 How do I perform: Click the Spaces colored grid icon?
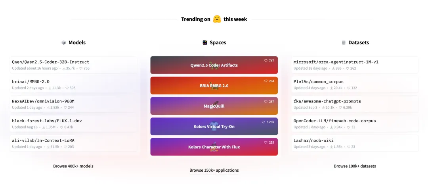(205, 42)
